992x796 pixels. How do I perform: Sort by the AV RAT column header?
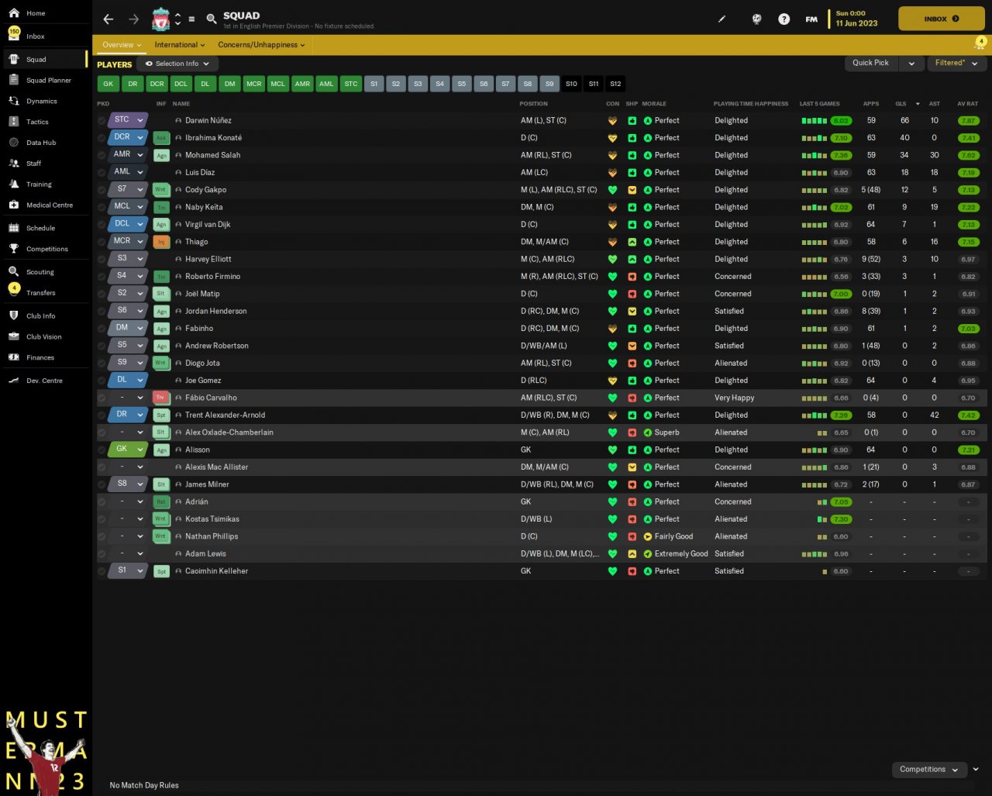[x=967, y=104]
